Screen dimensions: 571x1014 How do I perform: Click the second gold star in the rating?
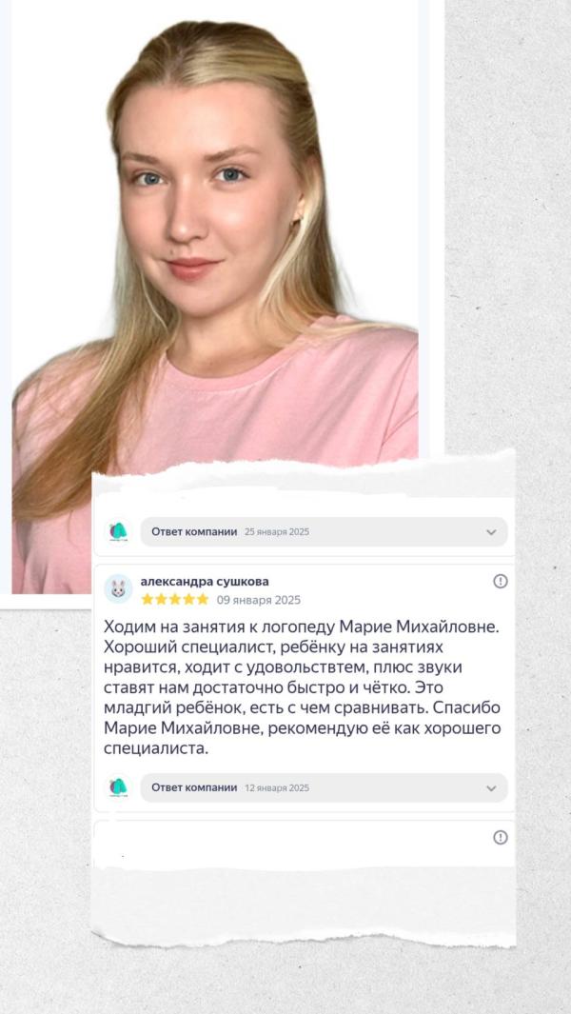(x=161, y=600)
